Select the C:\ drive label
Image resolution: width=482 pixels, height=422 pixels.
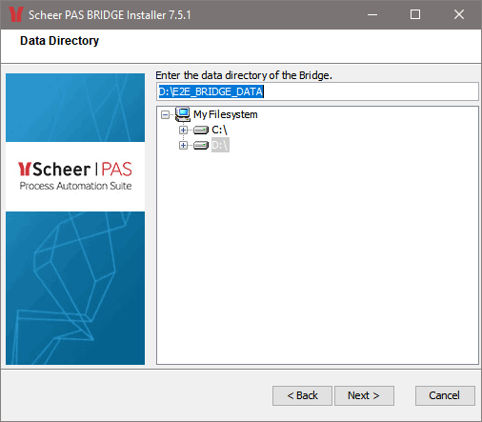(x=219, y=130)
